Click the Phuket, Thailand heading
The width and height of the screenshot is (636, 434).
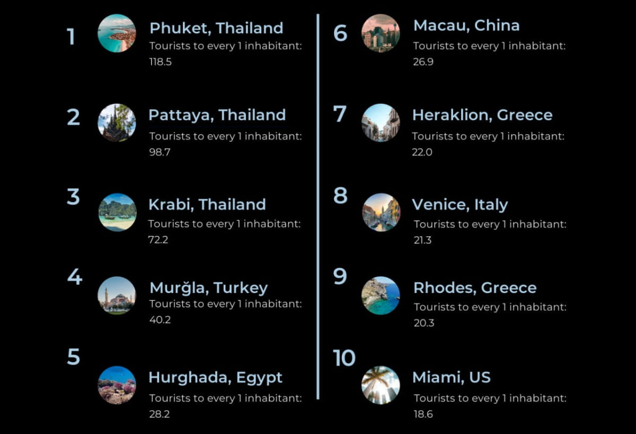tap(216, 28)
